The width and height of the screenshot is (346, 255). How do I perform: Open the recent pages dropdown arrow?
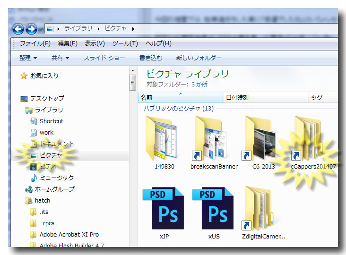click(41, 29)
